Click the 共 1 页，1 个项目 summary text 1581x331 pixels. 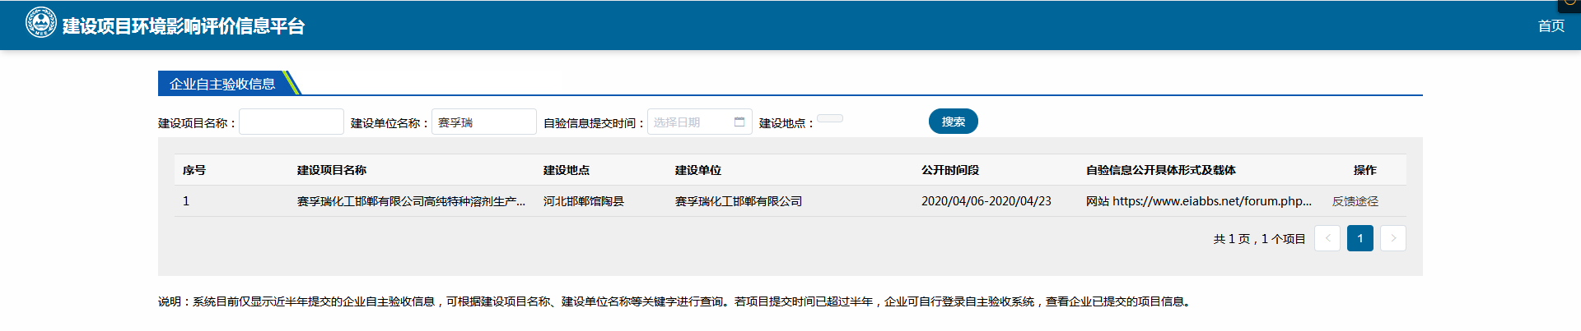(x=1259, y=239)
